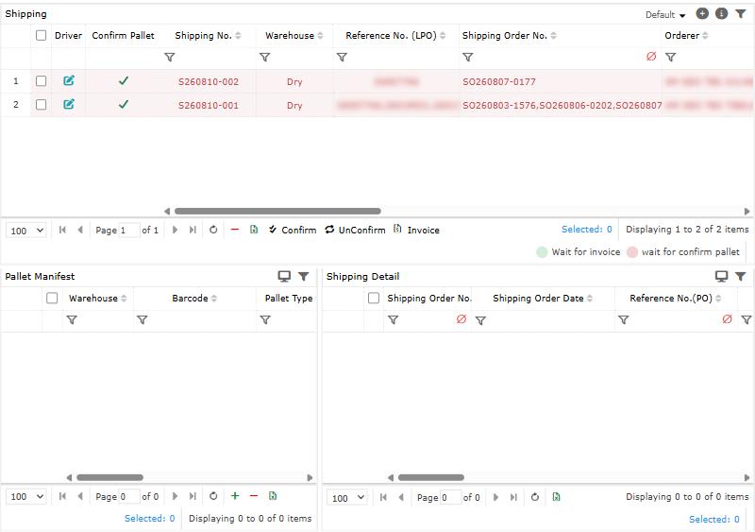Screen dimensions: 755x532
Task: Click Shipping Detail horizontal scrollbar
Action: (x=431, y=477)
